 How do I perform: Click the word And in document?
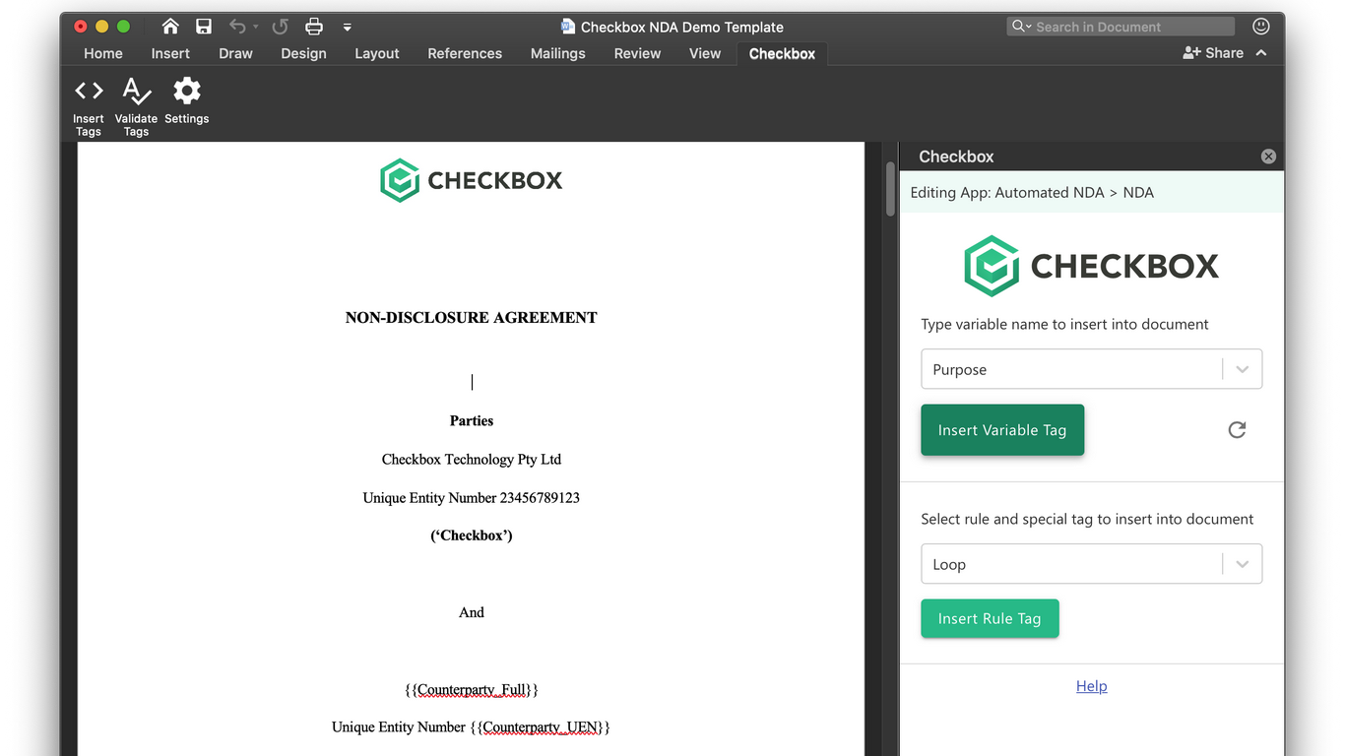[472, 612]
